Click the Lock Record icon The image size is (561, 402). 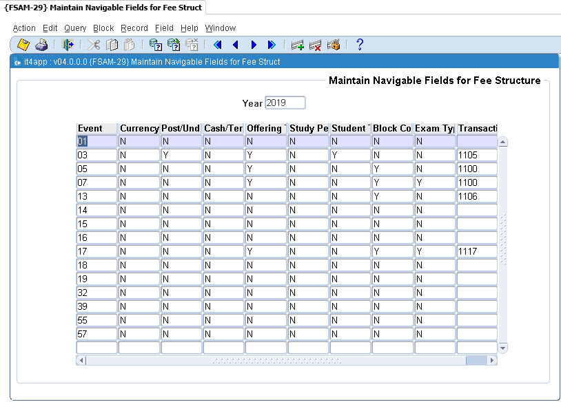tap(334, 45)
